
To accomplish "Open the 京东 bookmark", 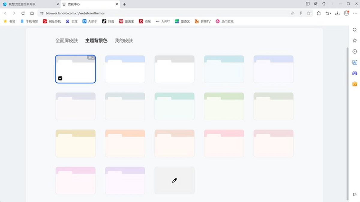I will [145, 22].
